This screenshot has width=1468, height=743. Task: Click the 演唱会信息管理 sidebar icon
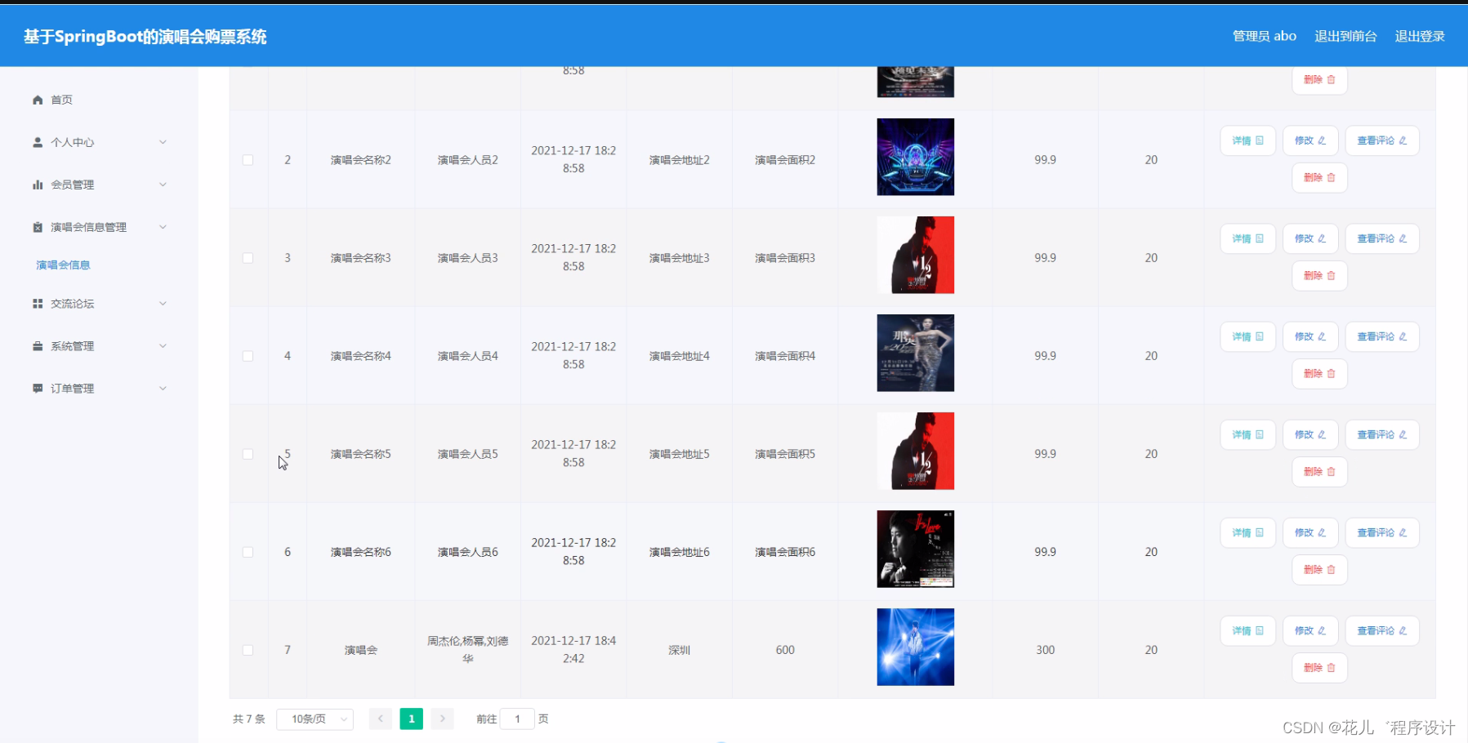click(x=38, y=227)
